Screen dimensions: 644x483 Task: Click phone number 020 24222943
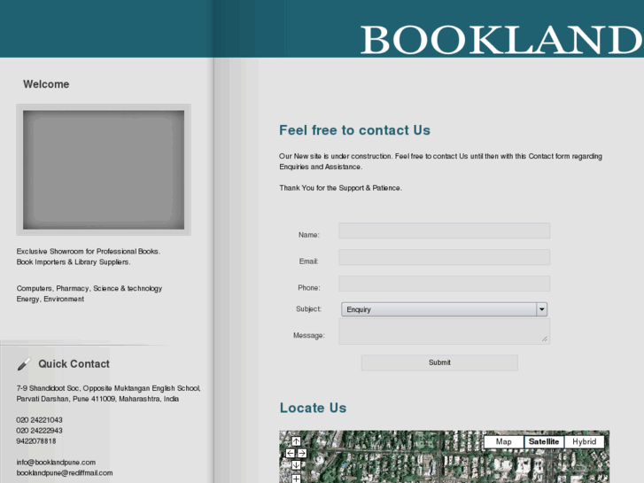coord(40,431)
